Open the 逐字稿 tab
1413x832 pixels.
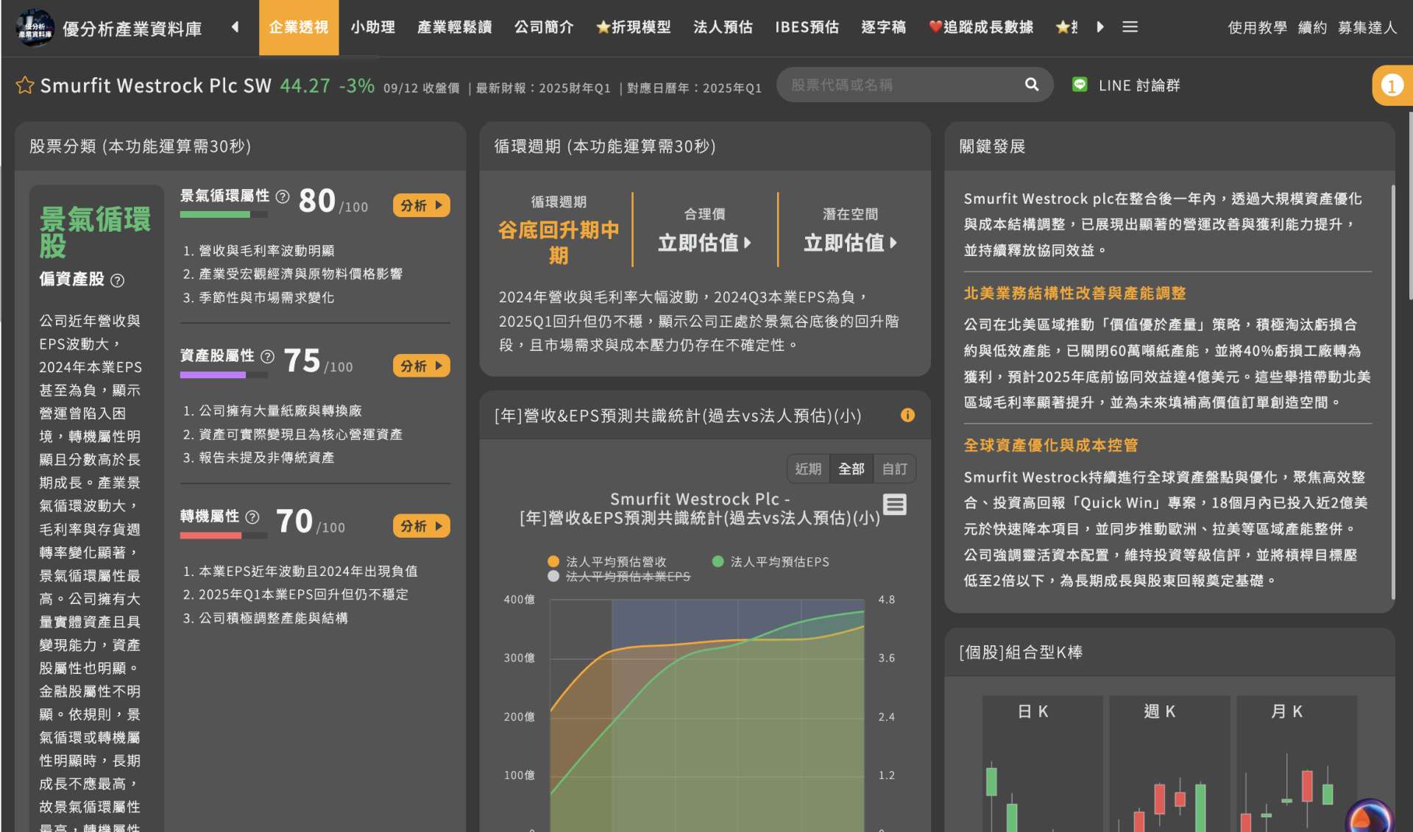coord(884,27)
